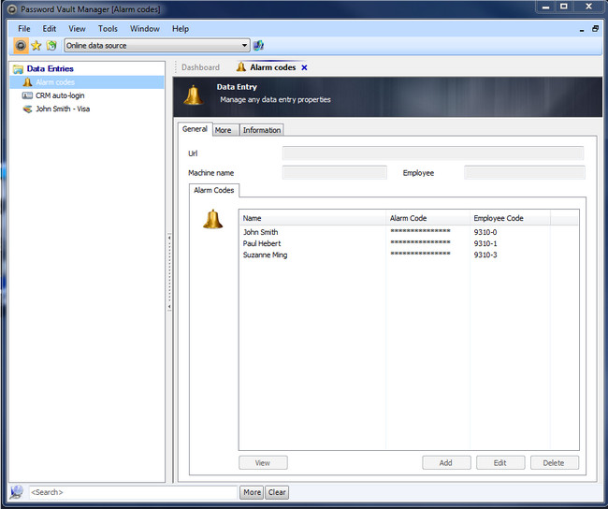Click employee code 9310-3
The width and height of the screenshot is (608, 509).
click(x=485, y=254)
